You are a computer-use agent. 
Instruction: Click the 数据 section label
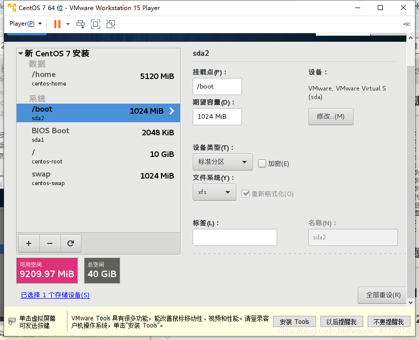(37, 64)
